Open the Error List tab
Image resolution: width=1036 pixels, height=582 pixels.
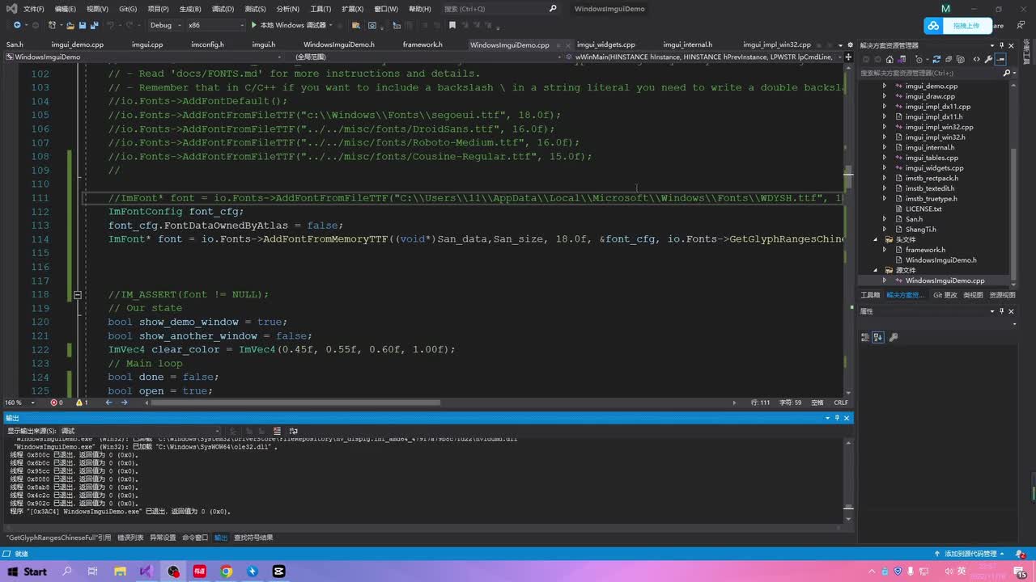point(130,538)
